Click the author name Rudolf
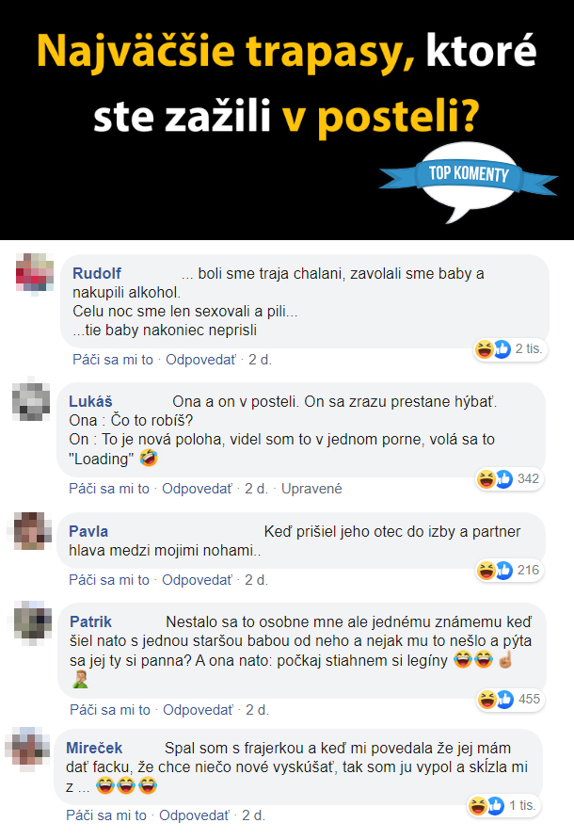Viewport: 574px width, 839px height. [x=97, y=273]
